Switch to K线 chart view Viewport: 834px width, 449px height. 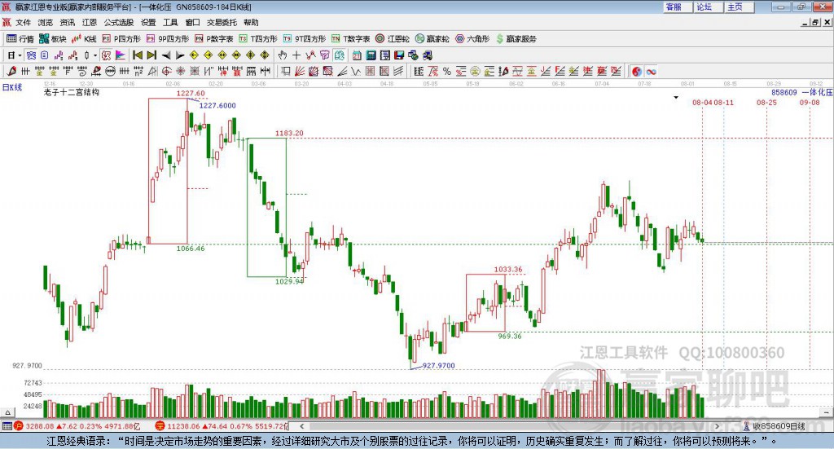84,39
